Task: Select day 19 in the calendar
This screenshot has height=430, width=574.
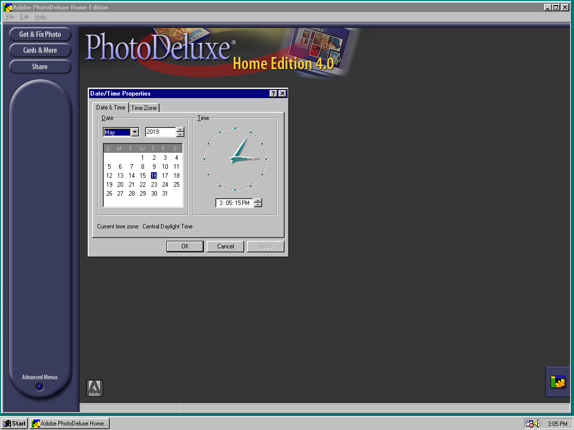Action: coord(109,184)
